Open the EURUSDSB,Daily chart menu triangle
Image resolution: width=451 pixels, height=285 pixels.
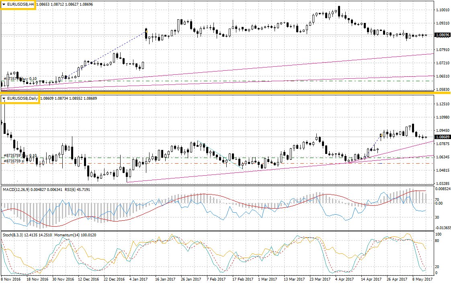click(x=4, y=98)
